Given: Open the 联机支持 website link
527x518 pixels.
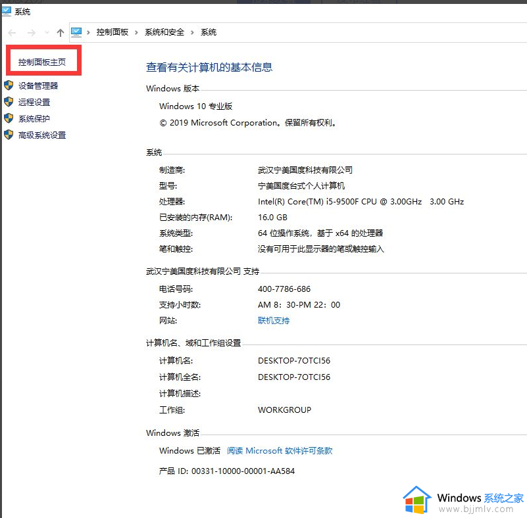Looking at the screenshot, I should [x=274, y=321].
